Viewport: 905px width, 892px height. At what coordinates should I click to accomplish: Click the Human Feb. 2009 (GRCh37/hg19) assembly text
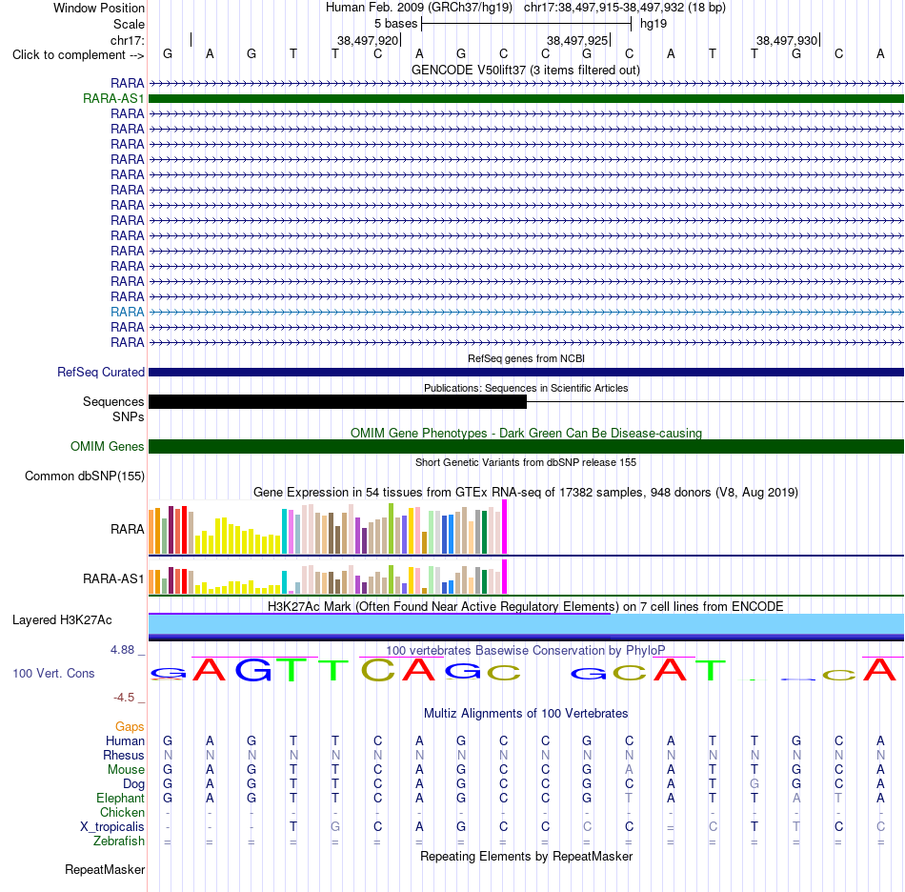pyautogui.click(x=419, y=8)
